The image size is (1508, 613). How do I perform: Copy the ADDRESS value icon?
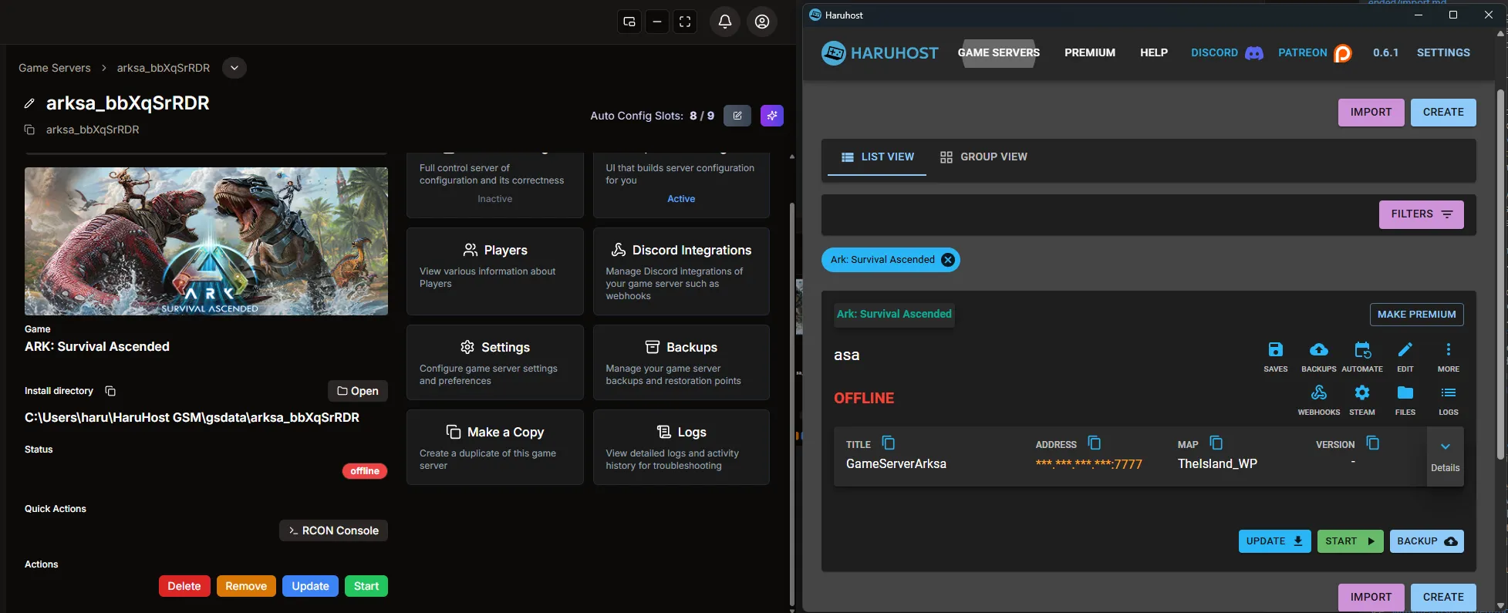pyautogui.click(x=1094, y=443)
